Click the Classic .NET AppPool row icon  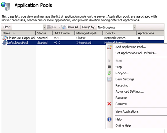tap(4, 38)
